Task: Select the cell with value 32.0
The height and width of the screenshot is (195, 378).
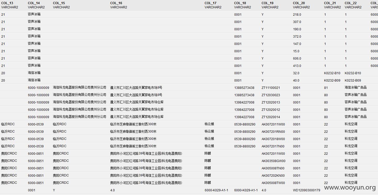Action: pos(296,73)
